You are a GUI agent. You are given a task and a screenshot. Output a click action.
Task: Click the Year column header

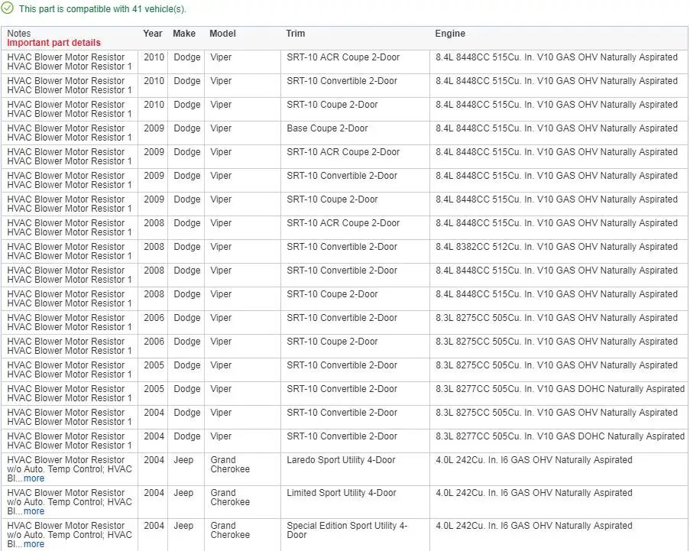153,34
